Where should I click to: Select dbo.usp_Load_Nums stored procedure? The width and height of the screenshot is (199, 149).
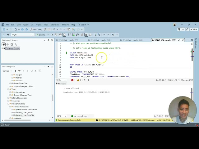tap(24, 112)
